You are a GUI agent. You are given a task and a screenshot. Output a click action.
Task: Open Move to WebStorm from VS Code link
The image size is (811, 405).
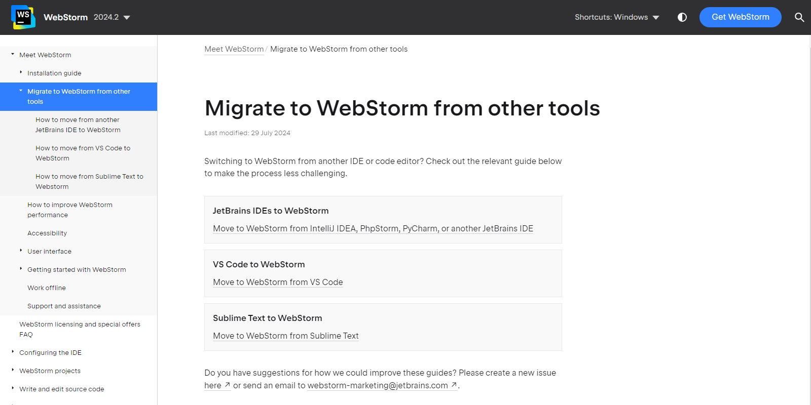pos(278,282)
